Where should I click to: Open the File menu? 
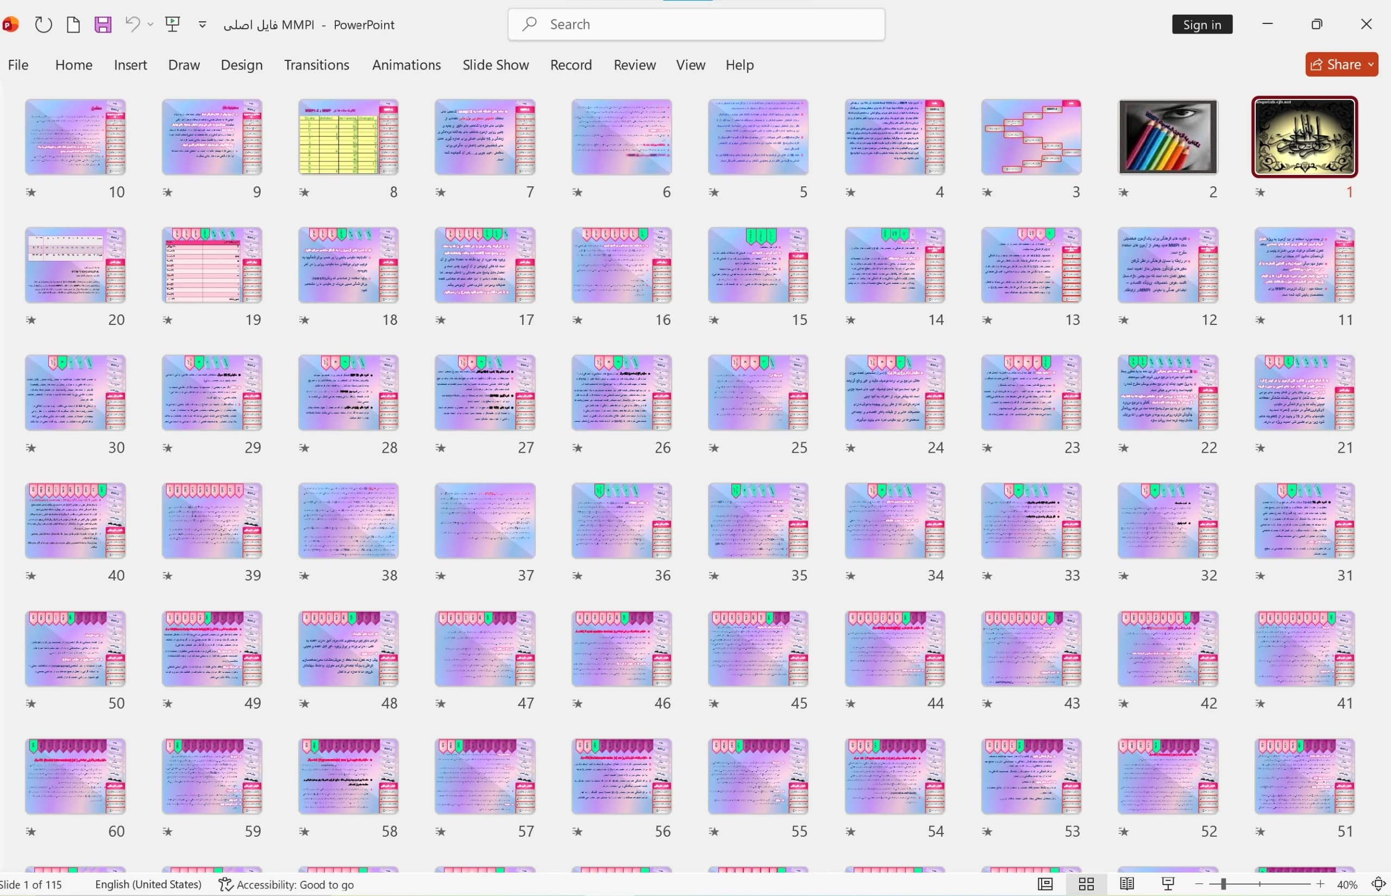pos(18,65)
